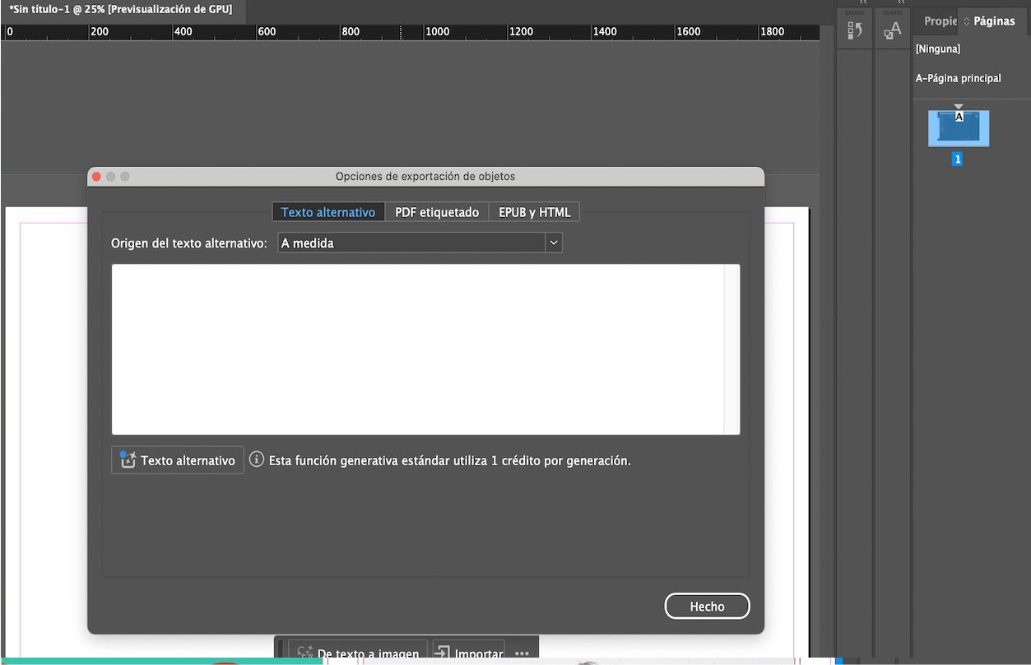This screenshot has height=665, width=1031.
Task: Select the A-Página principal master page
Action: click(x=959, y=78)
